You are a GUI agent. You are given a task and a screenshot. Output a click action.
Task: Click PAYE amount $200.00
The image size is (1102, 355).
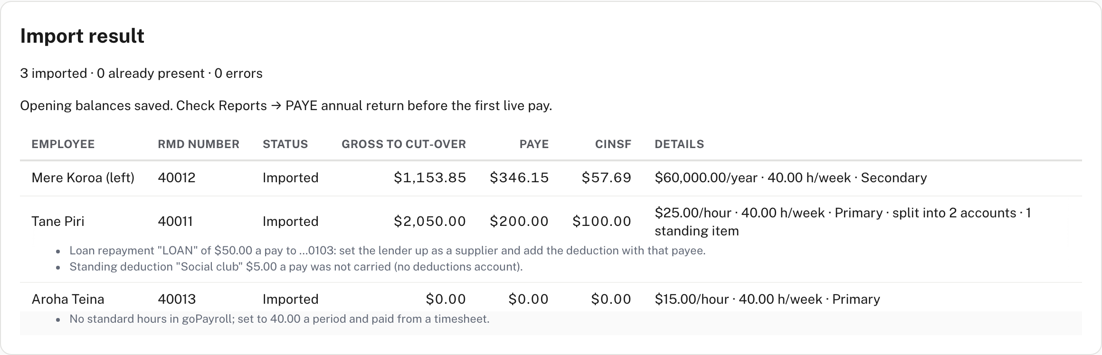coord(519,222)
